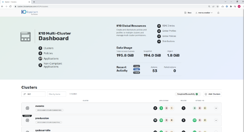The width and height of the screenshot is (244, 132).
Task: Open Distributions resource
Action: [x=168, y=41]
